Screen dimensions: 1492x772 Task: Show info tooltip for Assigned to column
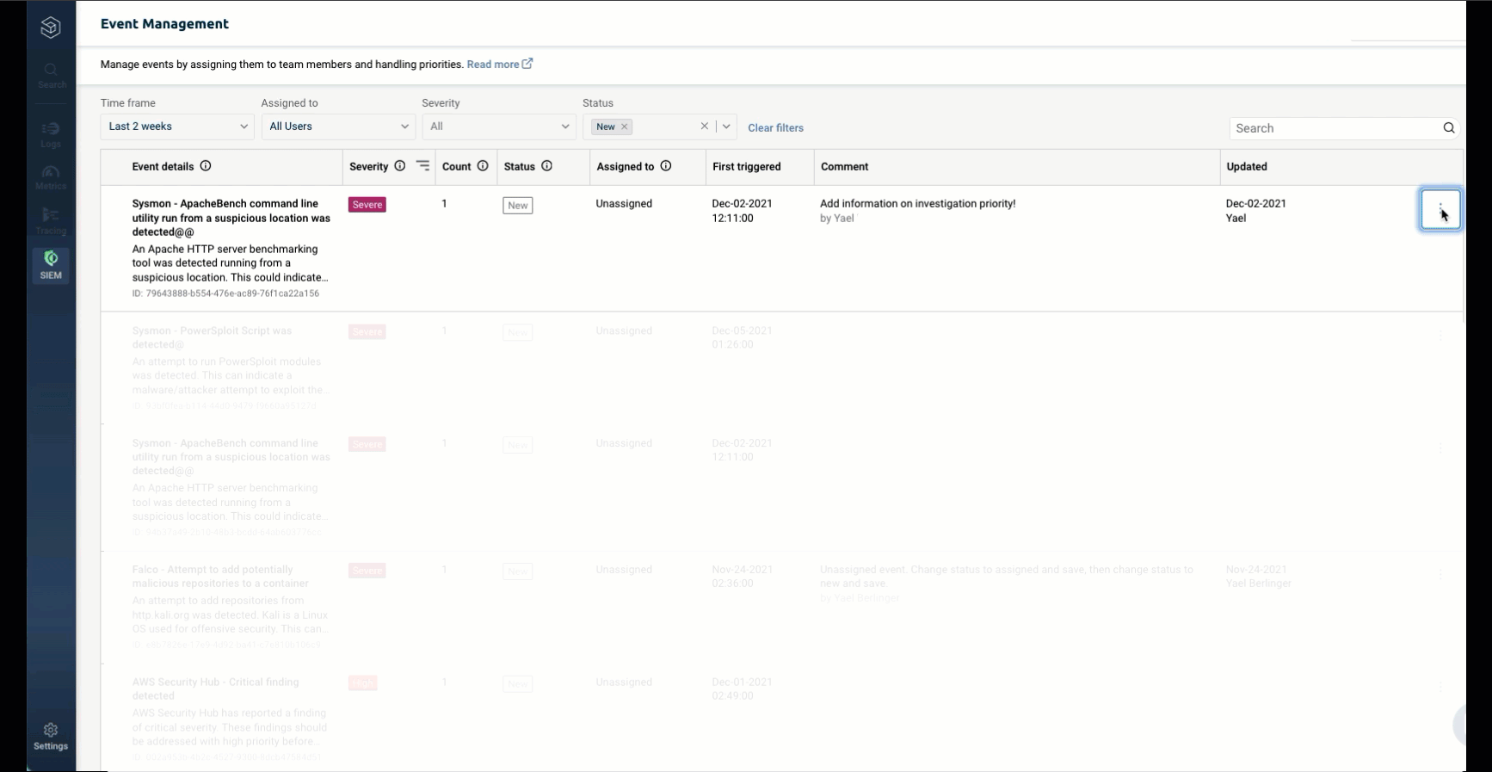[666, 166]
